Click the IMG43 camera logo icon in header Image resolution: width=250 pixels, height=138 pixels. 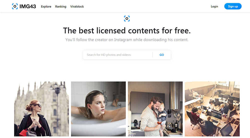pyautogui.click(x=15, y=6)
